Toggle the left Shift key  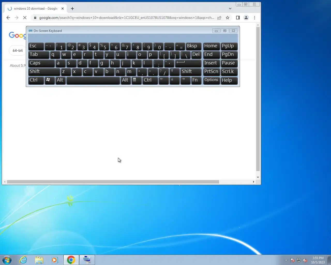pyautogui.click(x=44, y=72)
